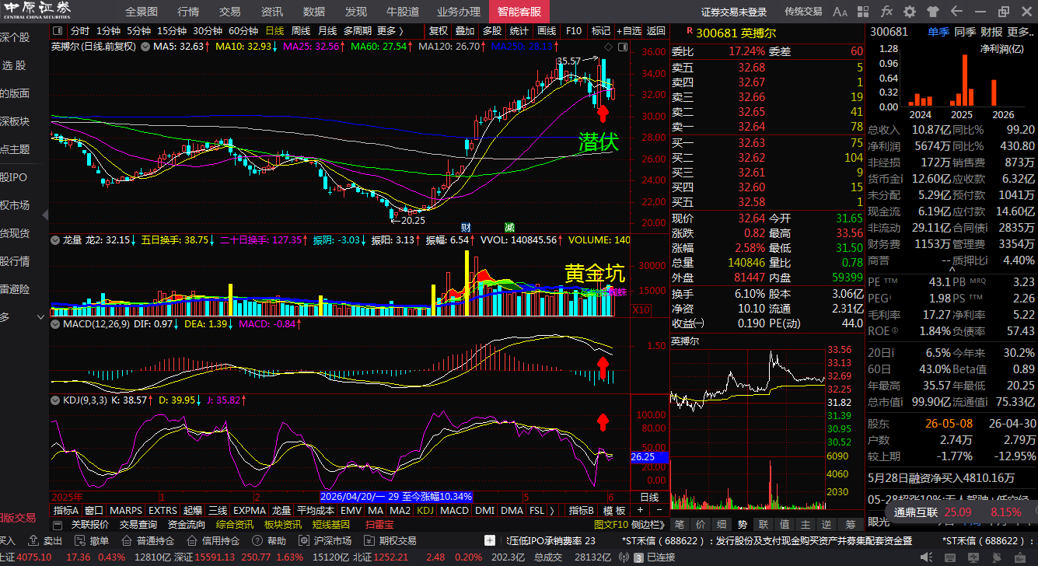
Task: Open the 全景图 menu
Action: pos(142,12)
